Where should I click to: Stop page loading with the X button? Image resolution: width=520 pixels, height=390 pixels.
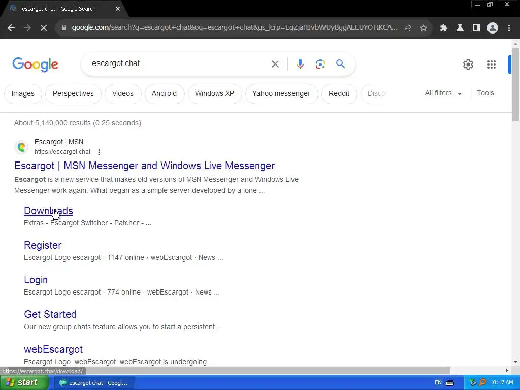[44, 28]
